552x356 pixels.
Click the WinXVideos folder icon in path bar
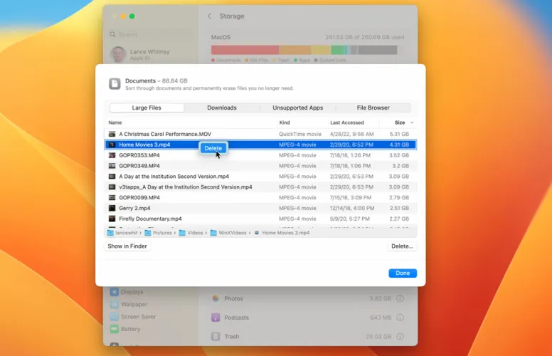click(x=213, y=233)
